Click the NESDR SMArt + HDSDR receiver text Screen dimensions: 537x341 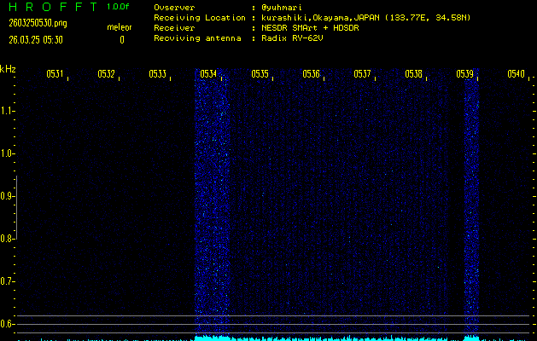click(x=312, y=27)
